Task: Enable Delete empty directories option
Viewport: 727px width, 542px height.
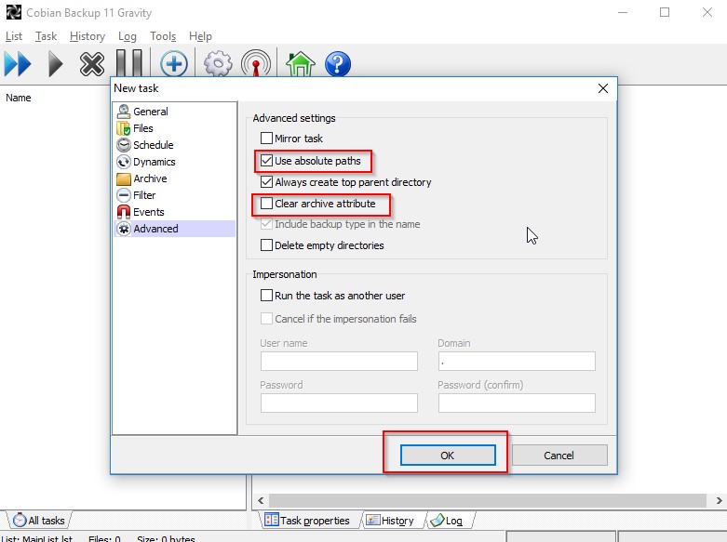Action: point(267,245)
